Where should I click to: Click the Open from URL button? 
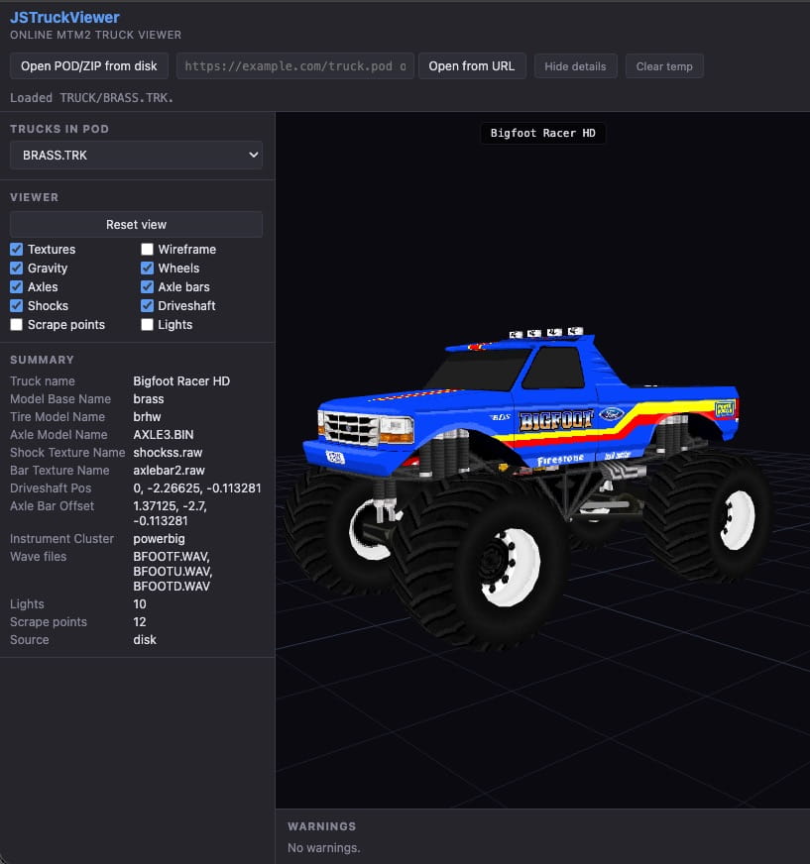(x=472, y=66)
